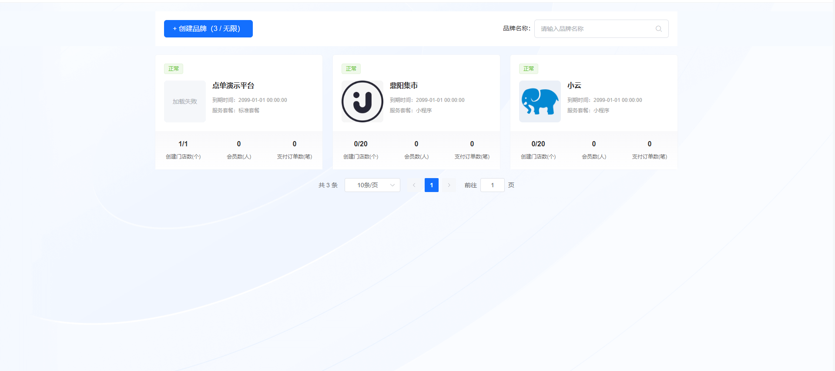This screenshot has width=835, height=371.
Task: Open the 鼎阳集市 brand logo
Action: click(362, 101)
